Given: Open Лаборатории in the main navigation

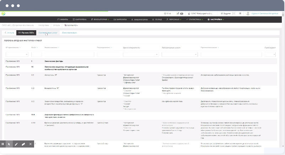Looking at the screenshot, I should point(139,20).
